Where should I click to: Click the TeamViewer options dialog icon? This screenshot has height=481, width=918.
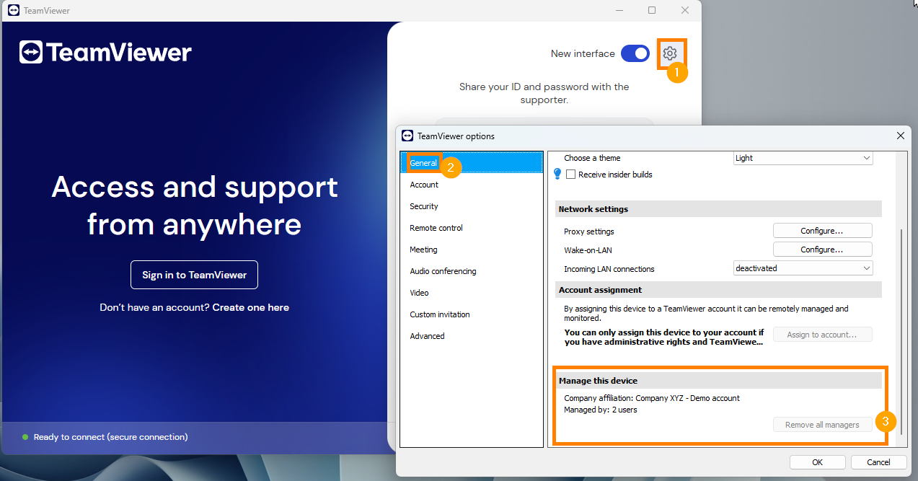click(407, 136)
